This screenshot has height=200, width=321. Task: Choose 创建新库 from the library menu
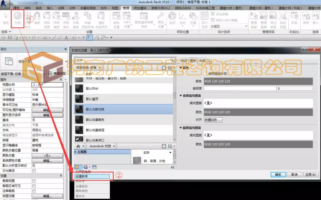click(92, 176)
